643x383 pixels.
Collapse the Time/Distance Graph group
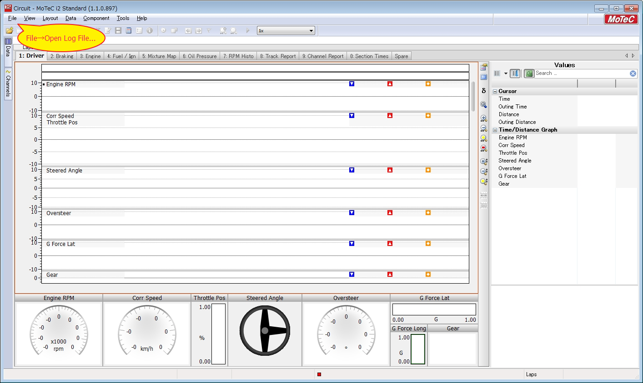[x=495, y=130]
